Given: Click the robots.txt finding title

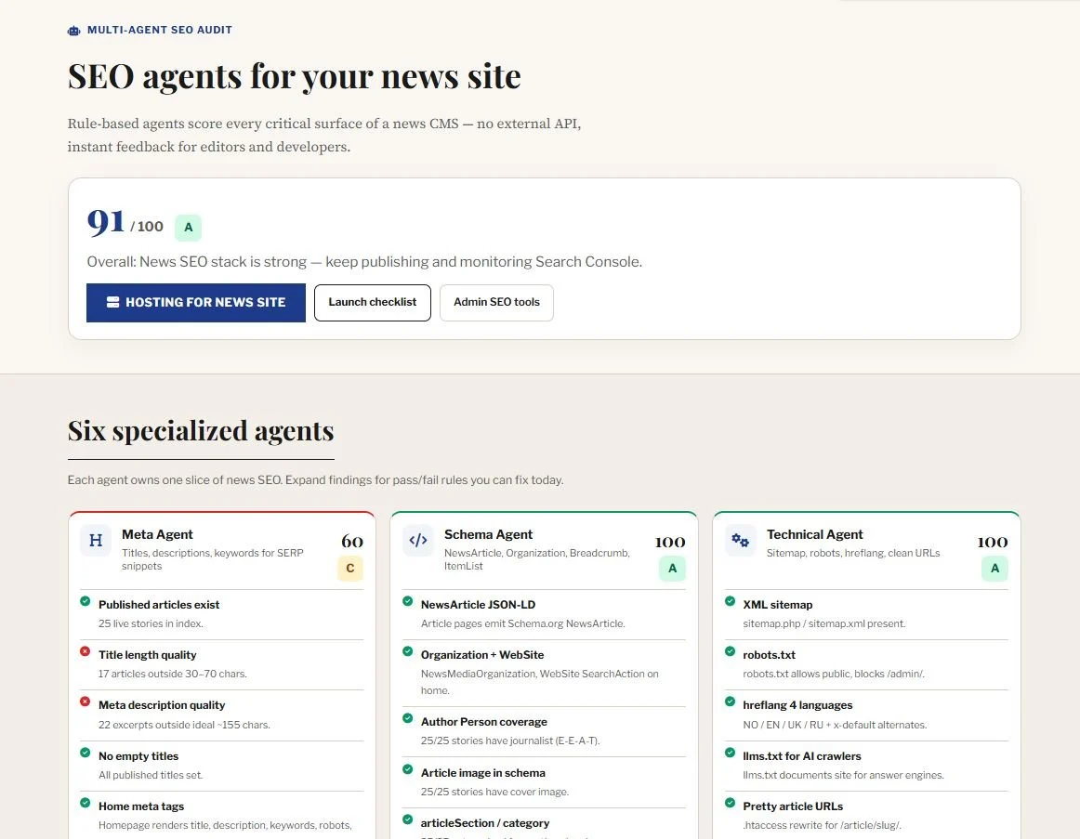Looking at the screenshot, I should pos(770,655).
